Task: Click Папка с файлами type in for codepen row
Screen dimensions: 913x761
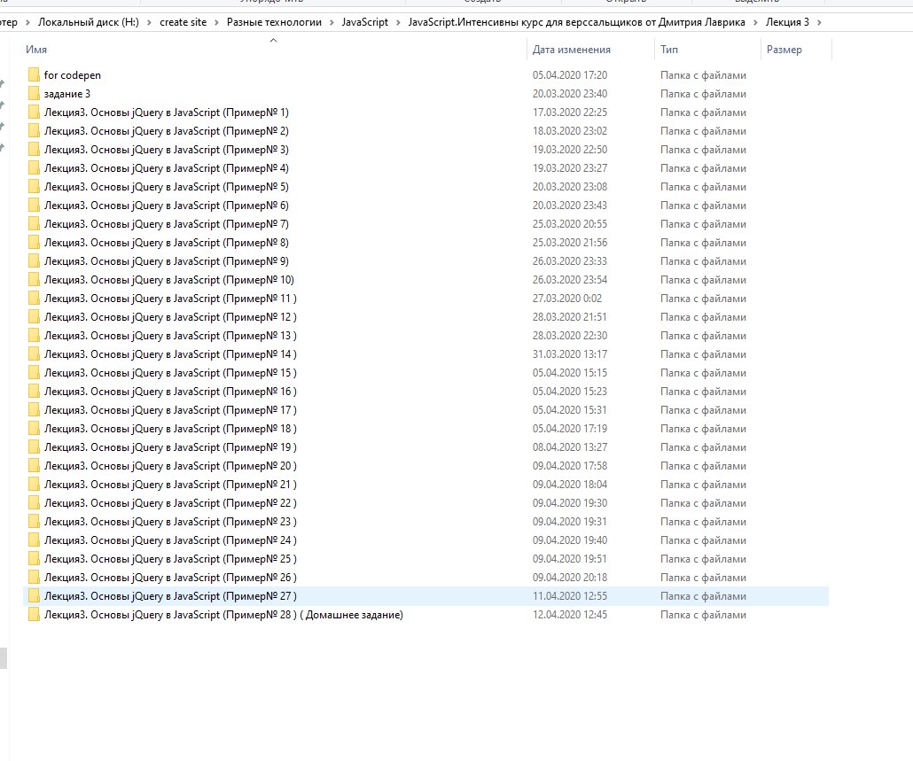Action: [703, 75]
